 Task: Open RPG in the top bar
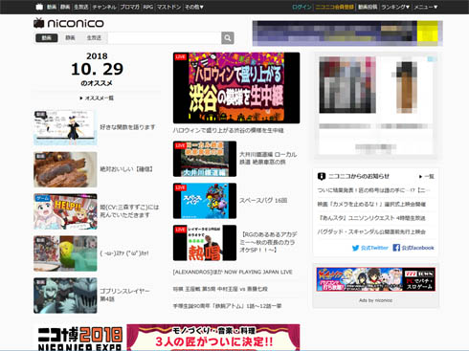point(148,7)
